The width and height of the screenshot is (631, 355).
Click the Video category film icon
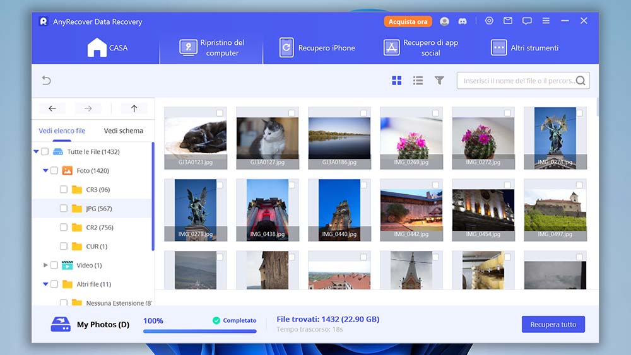tap(68, 265)
